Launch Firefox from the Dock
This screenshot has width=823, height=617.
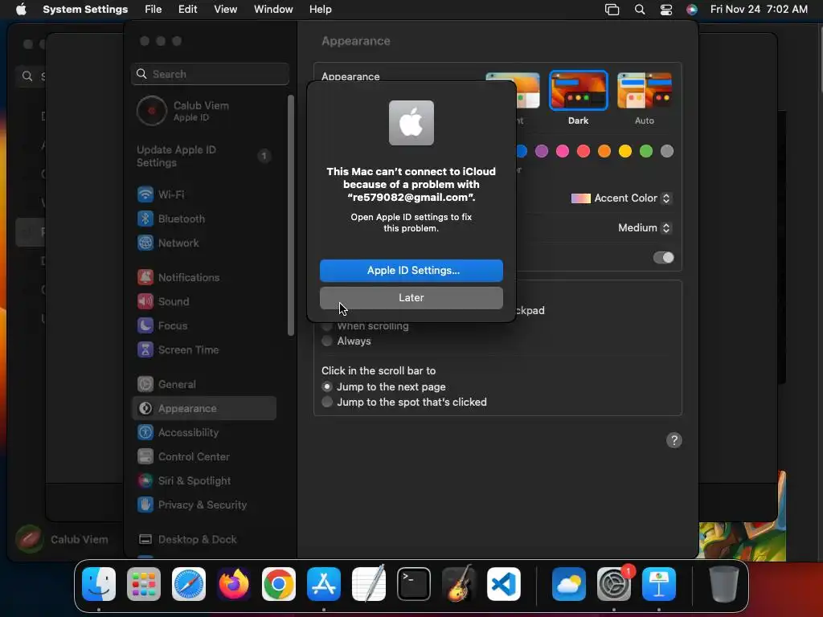click(234, 584)
